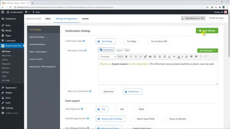The image size is (230, 129).
Task: Open Email Notifications settings
Action: (43, 44)
